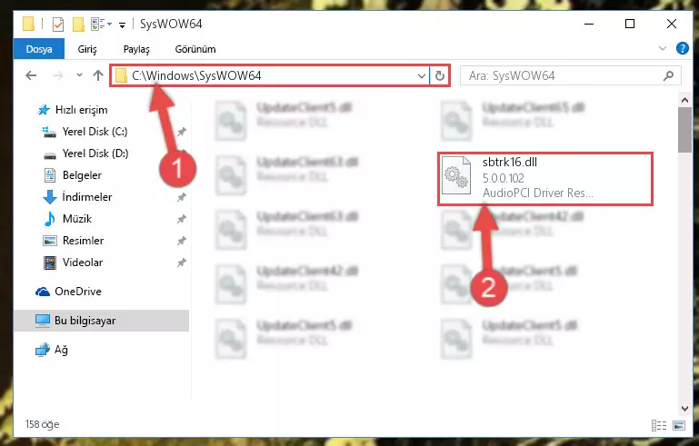This screenshot has height=446, width=699.
Task: Click the New folder icon in quick access toolbar
Action: point(78,24)
